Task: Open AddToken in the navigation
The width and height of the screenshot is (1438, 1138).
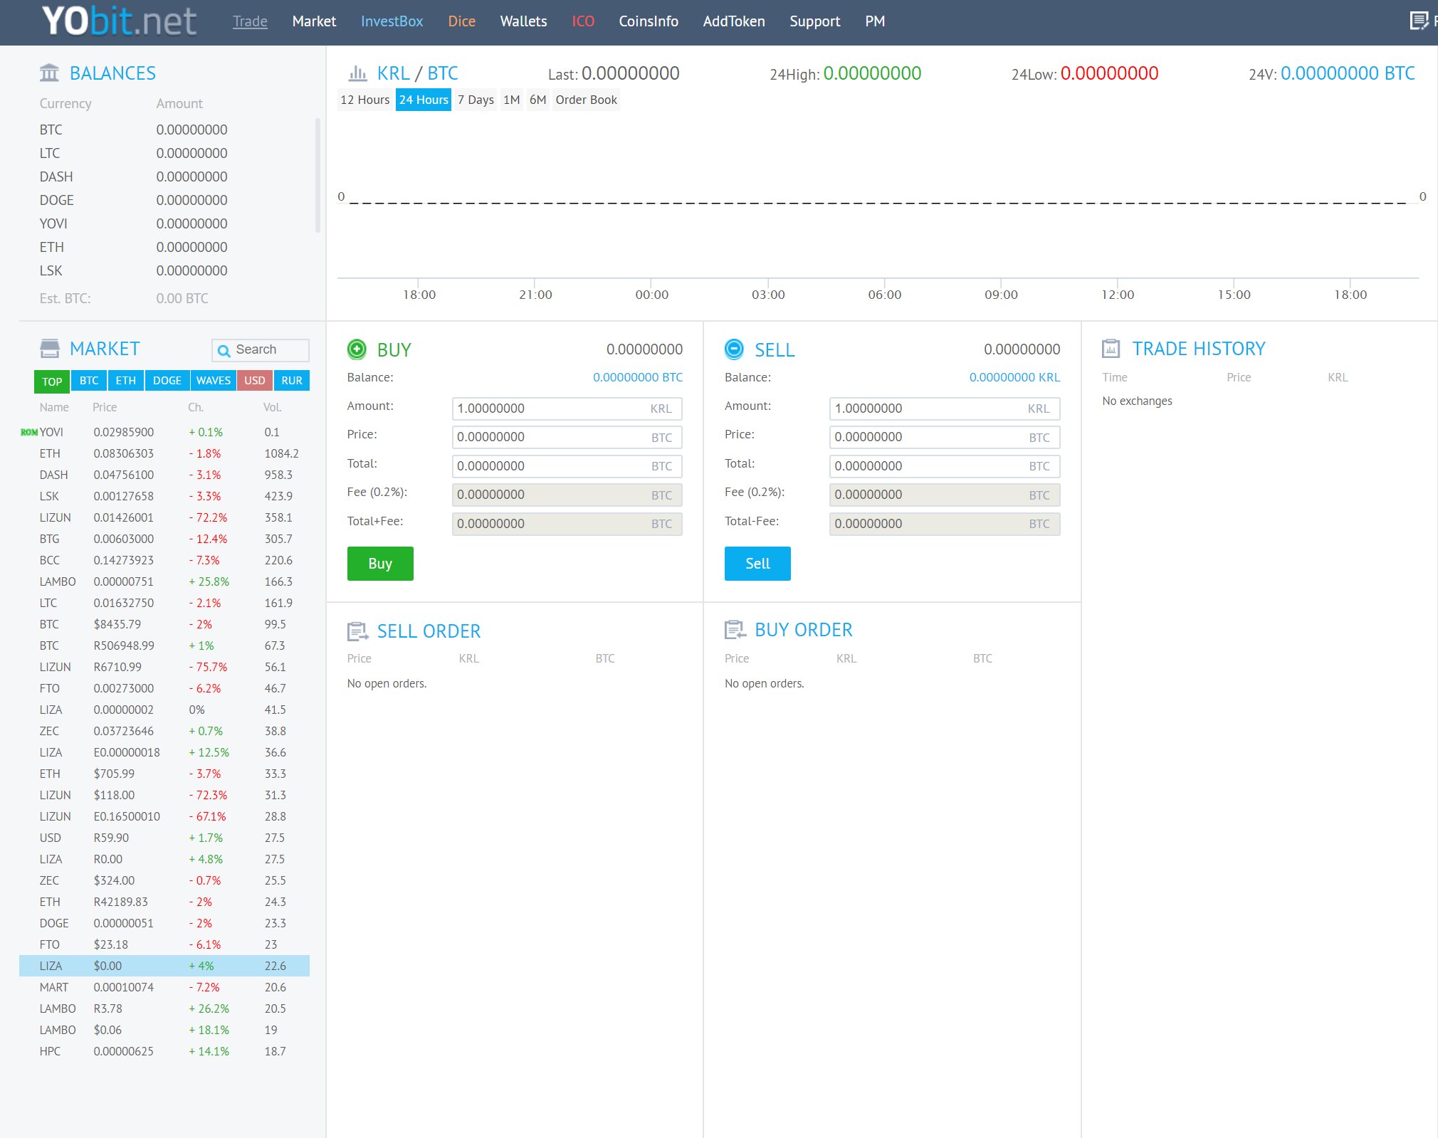Action: (x=734, y=21)
